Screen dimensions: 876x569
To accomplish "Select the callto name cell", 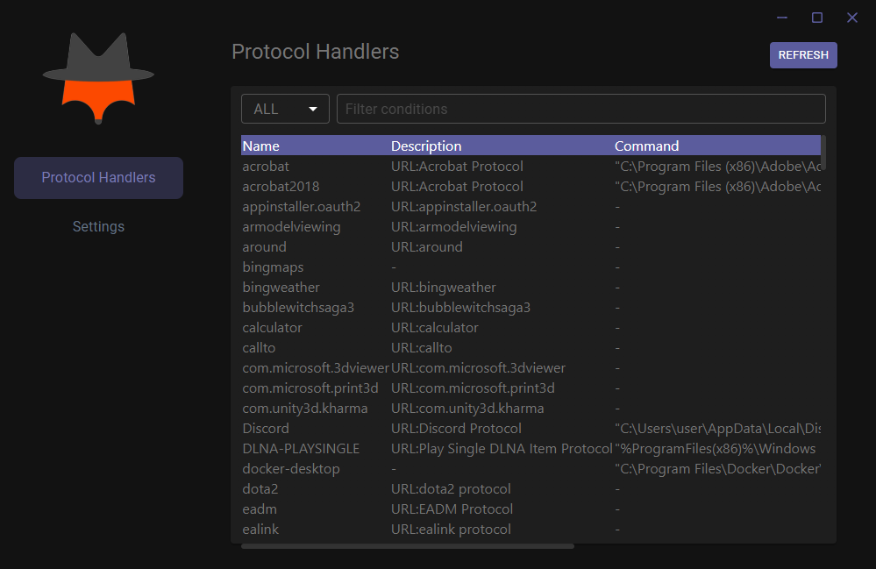I will click(x=259, y=347).
